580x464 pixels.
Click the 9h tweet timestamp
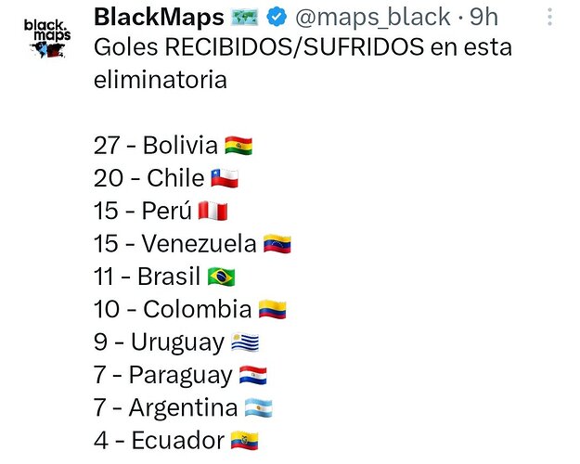click(483, 17)
